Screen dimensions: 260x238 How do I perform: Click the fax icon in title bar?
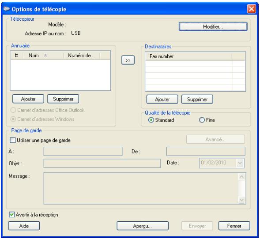(x=7, y=9)
